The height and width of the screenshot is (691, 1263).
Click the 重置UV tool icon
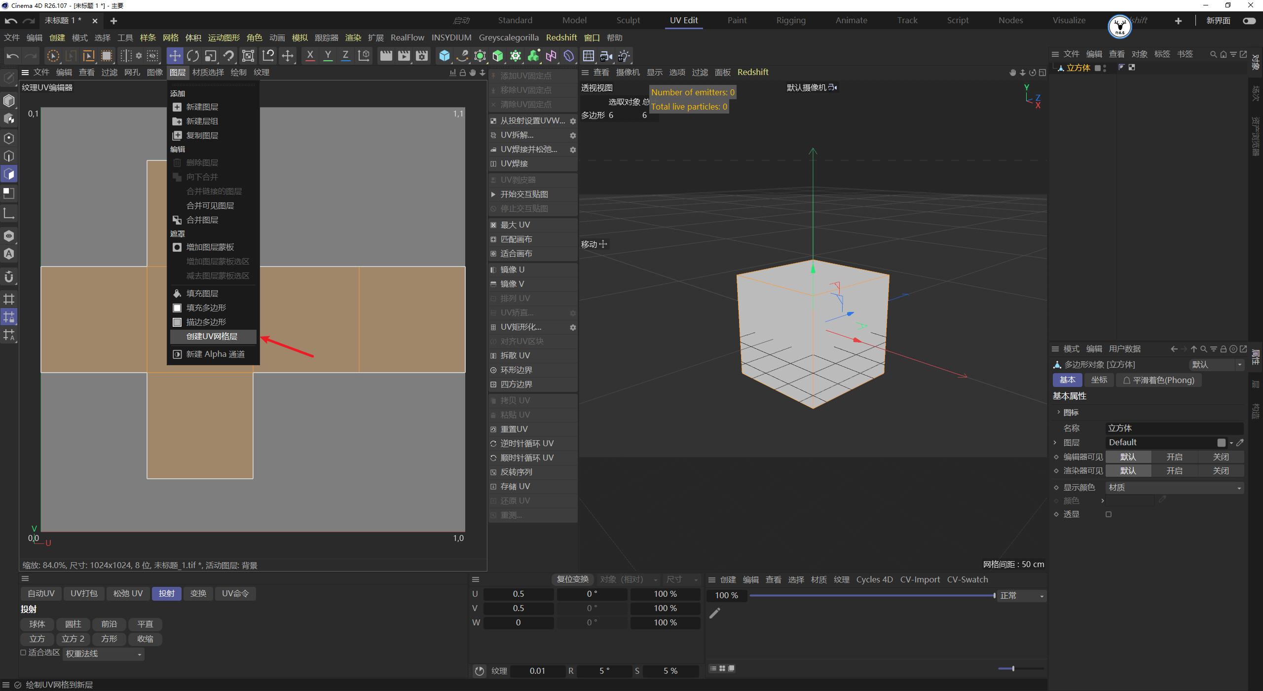(494, 429)
